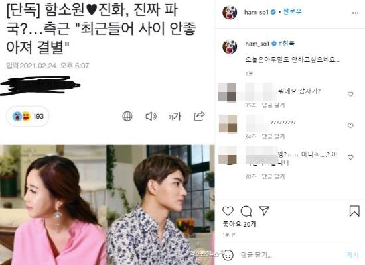Viewport: 365px width, 265px height.
Task: Save post with the bookmark icon
Action: [354, 211]
